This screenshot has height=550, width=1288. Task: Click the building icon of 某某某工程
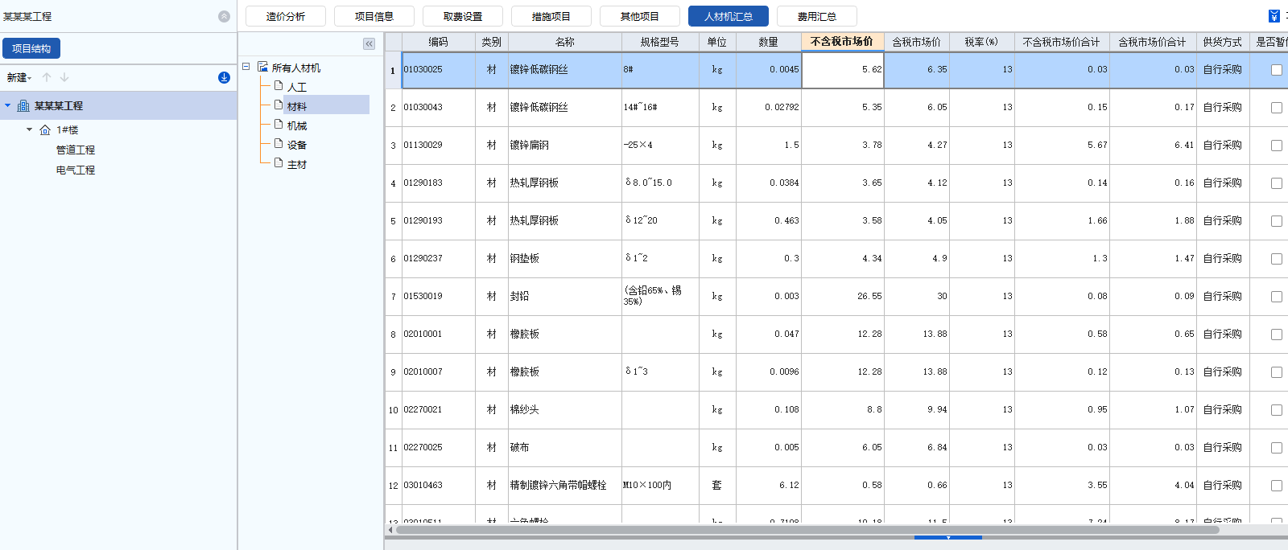[23, 105]
